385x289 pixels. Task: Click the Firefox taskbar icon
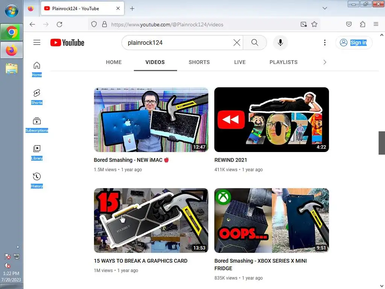(12, 50)
